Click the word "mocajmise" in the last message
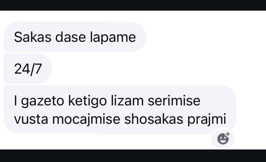 coord(86,120)
